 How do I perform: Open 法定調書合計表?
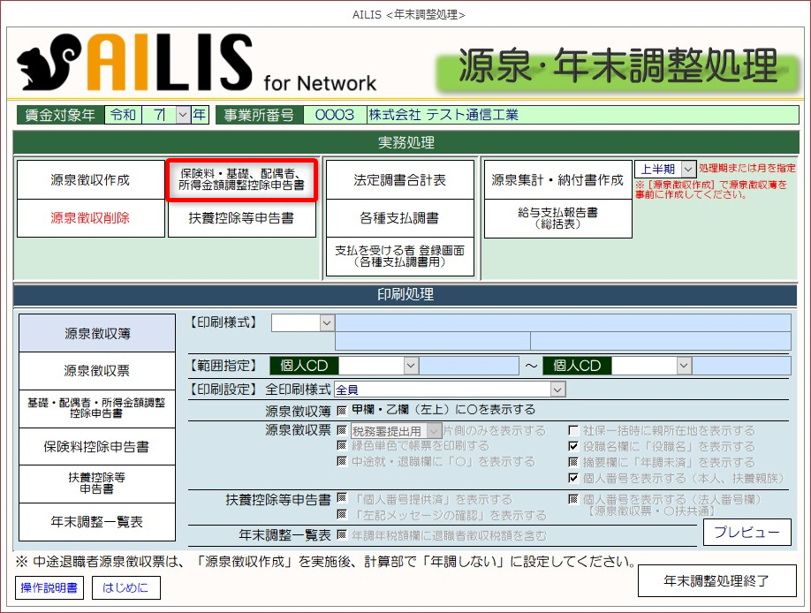[x=399, y=179]
